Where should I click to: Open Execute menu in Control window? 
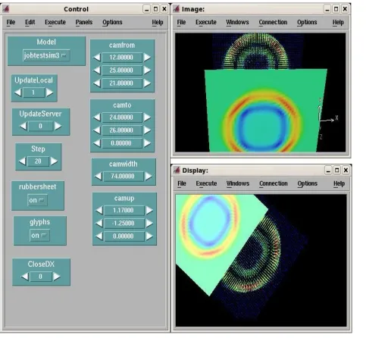(x=55, y=22)
